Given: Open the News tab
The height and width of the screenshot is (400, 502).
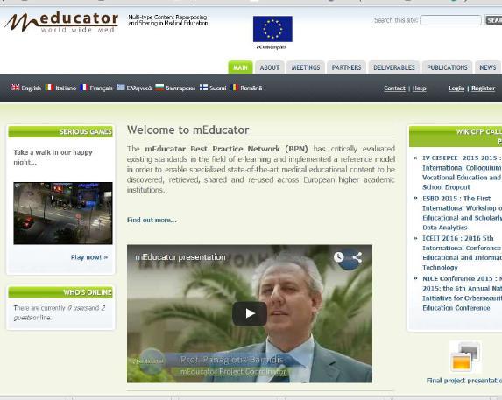Looking at the screenshot, I should coord(488,67).
